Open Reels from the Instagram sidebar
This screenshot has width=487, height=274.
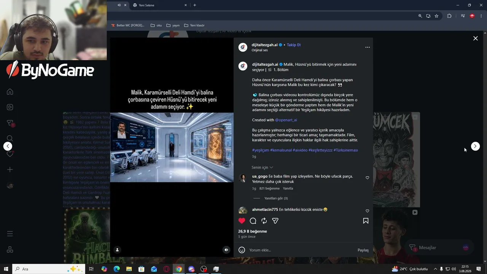10,107
